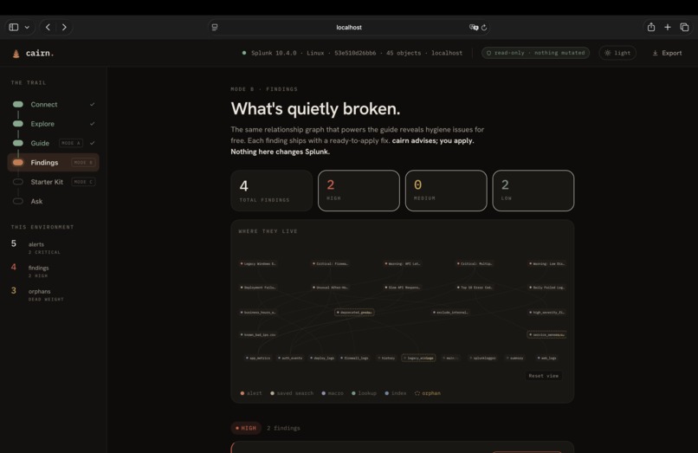
Task: Toggle the macro legend entry
Action: (333, 393)
